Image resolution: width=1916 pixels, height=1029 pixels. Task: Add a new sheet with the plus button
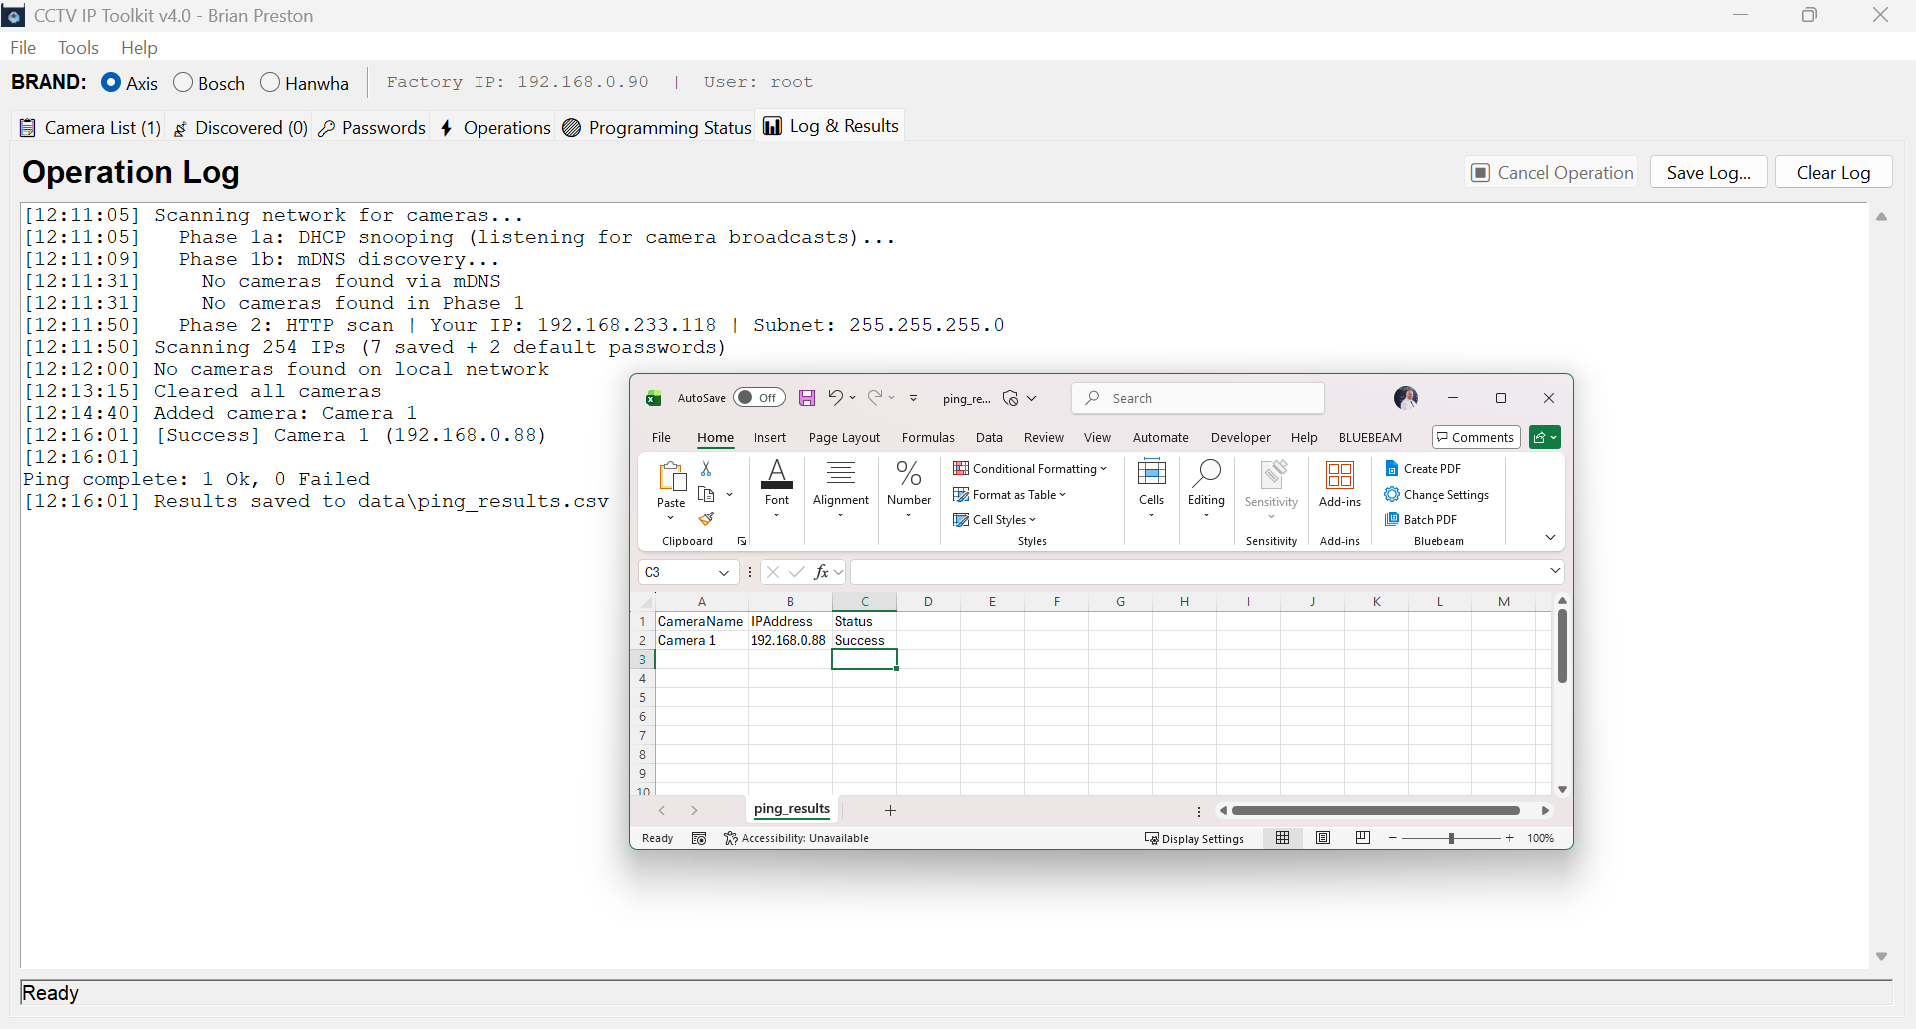[x=890, y=810]
